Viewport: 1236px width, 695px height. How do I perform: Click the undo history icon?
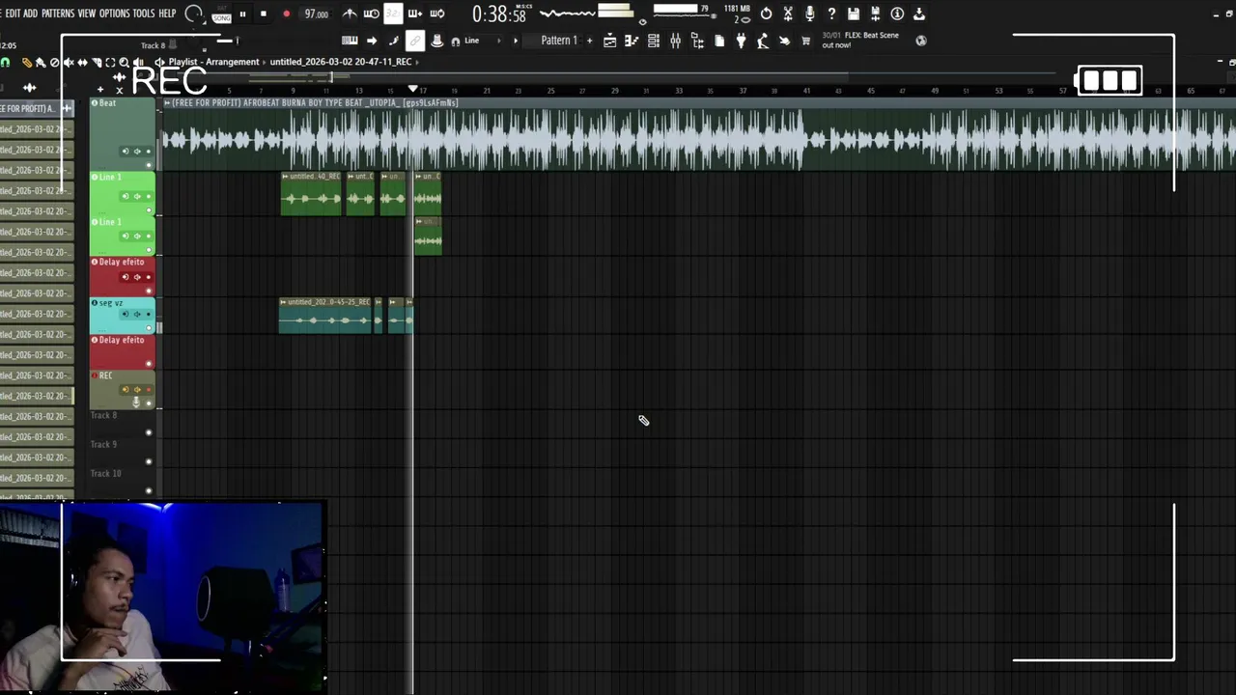pyautogui.click(x=766, y=14)
